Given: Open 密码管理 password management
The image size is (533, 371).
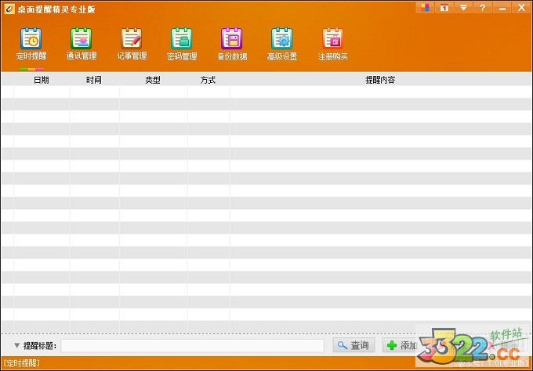Looking at the screenshot, I should tap(182, 45).
